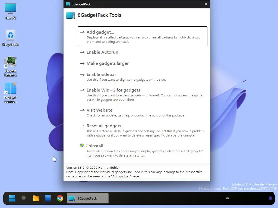Open Visit Website link
Image resolution: width=278 pixels, height=208 pixels.
pyautogui.click(x=99, y=110)
